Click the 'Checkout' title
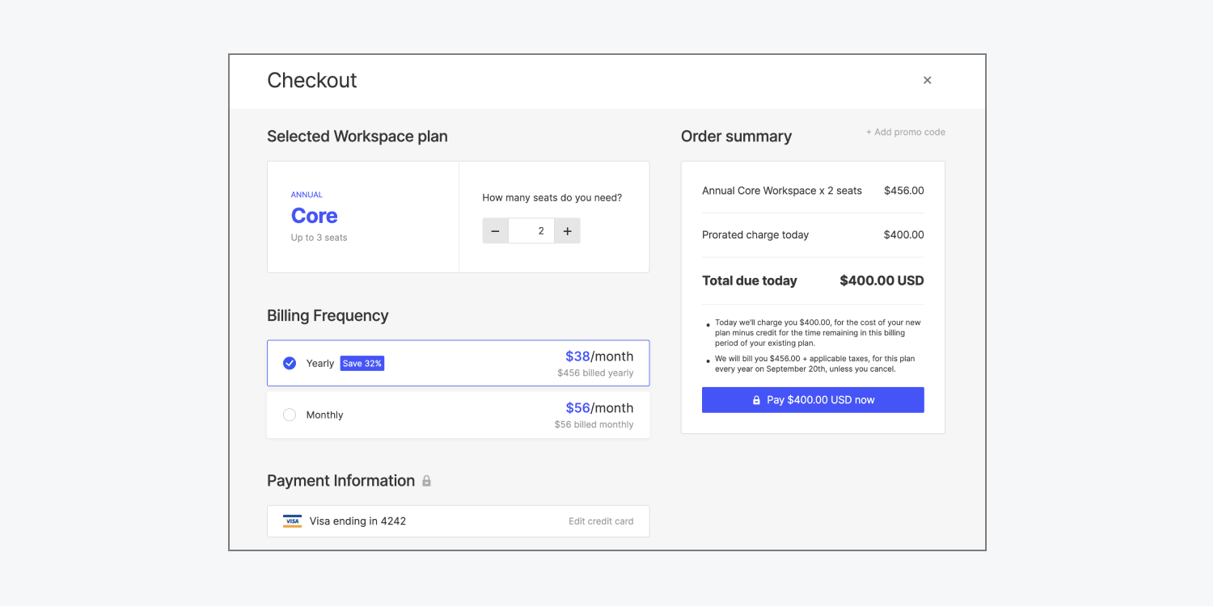Screen dimensions: 1214x607 coord(312,81)
